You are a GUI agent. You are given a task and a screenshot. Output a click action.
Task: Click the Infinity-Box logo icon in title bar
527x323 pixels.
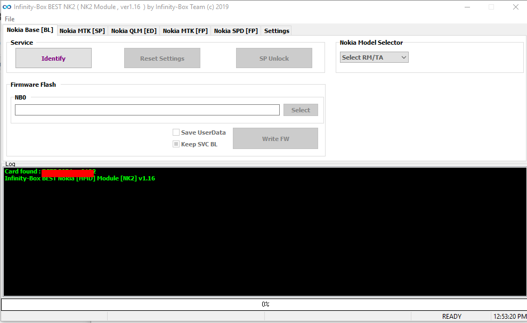(7, 7)
